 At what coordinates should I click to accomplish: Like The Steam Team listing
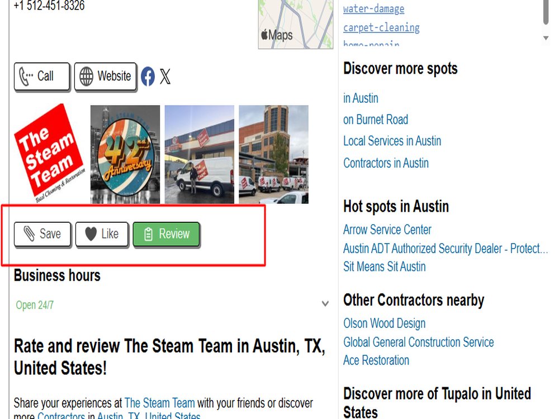[102, 234]
